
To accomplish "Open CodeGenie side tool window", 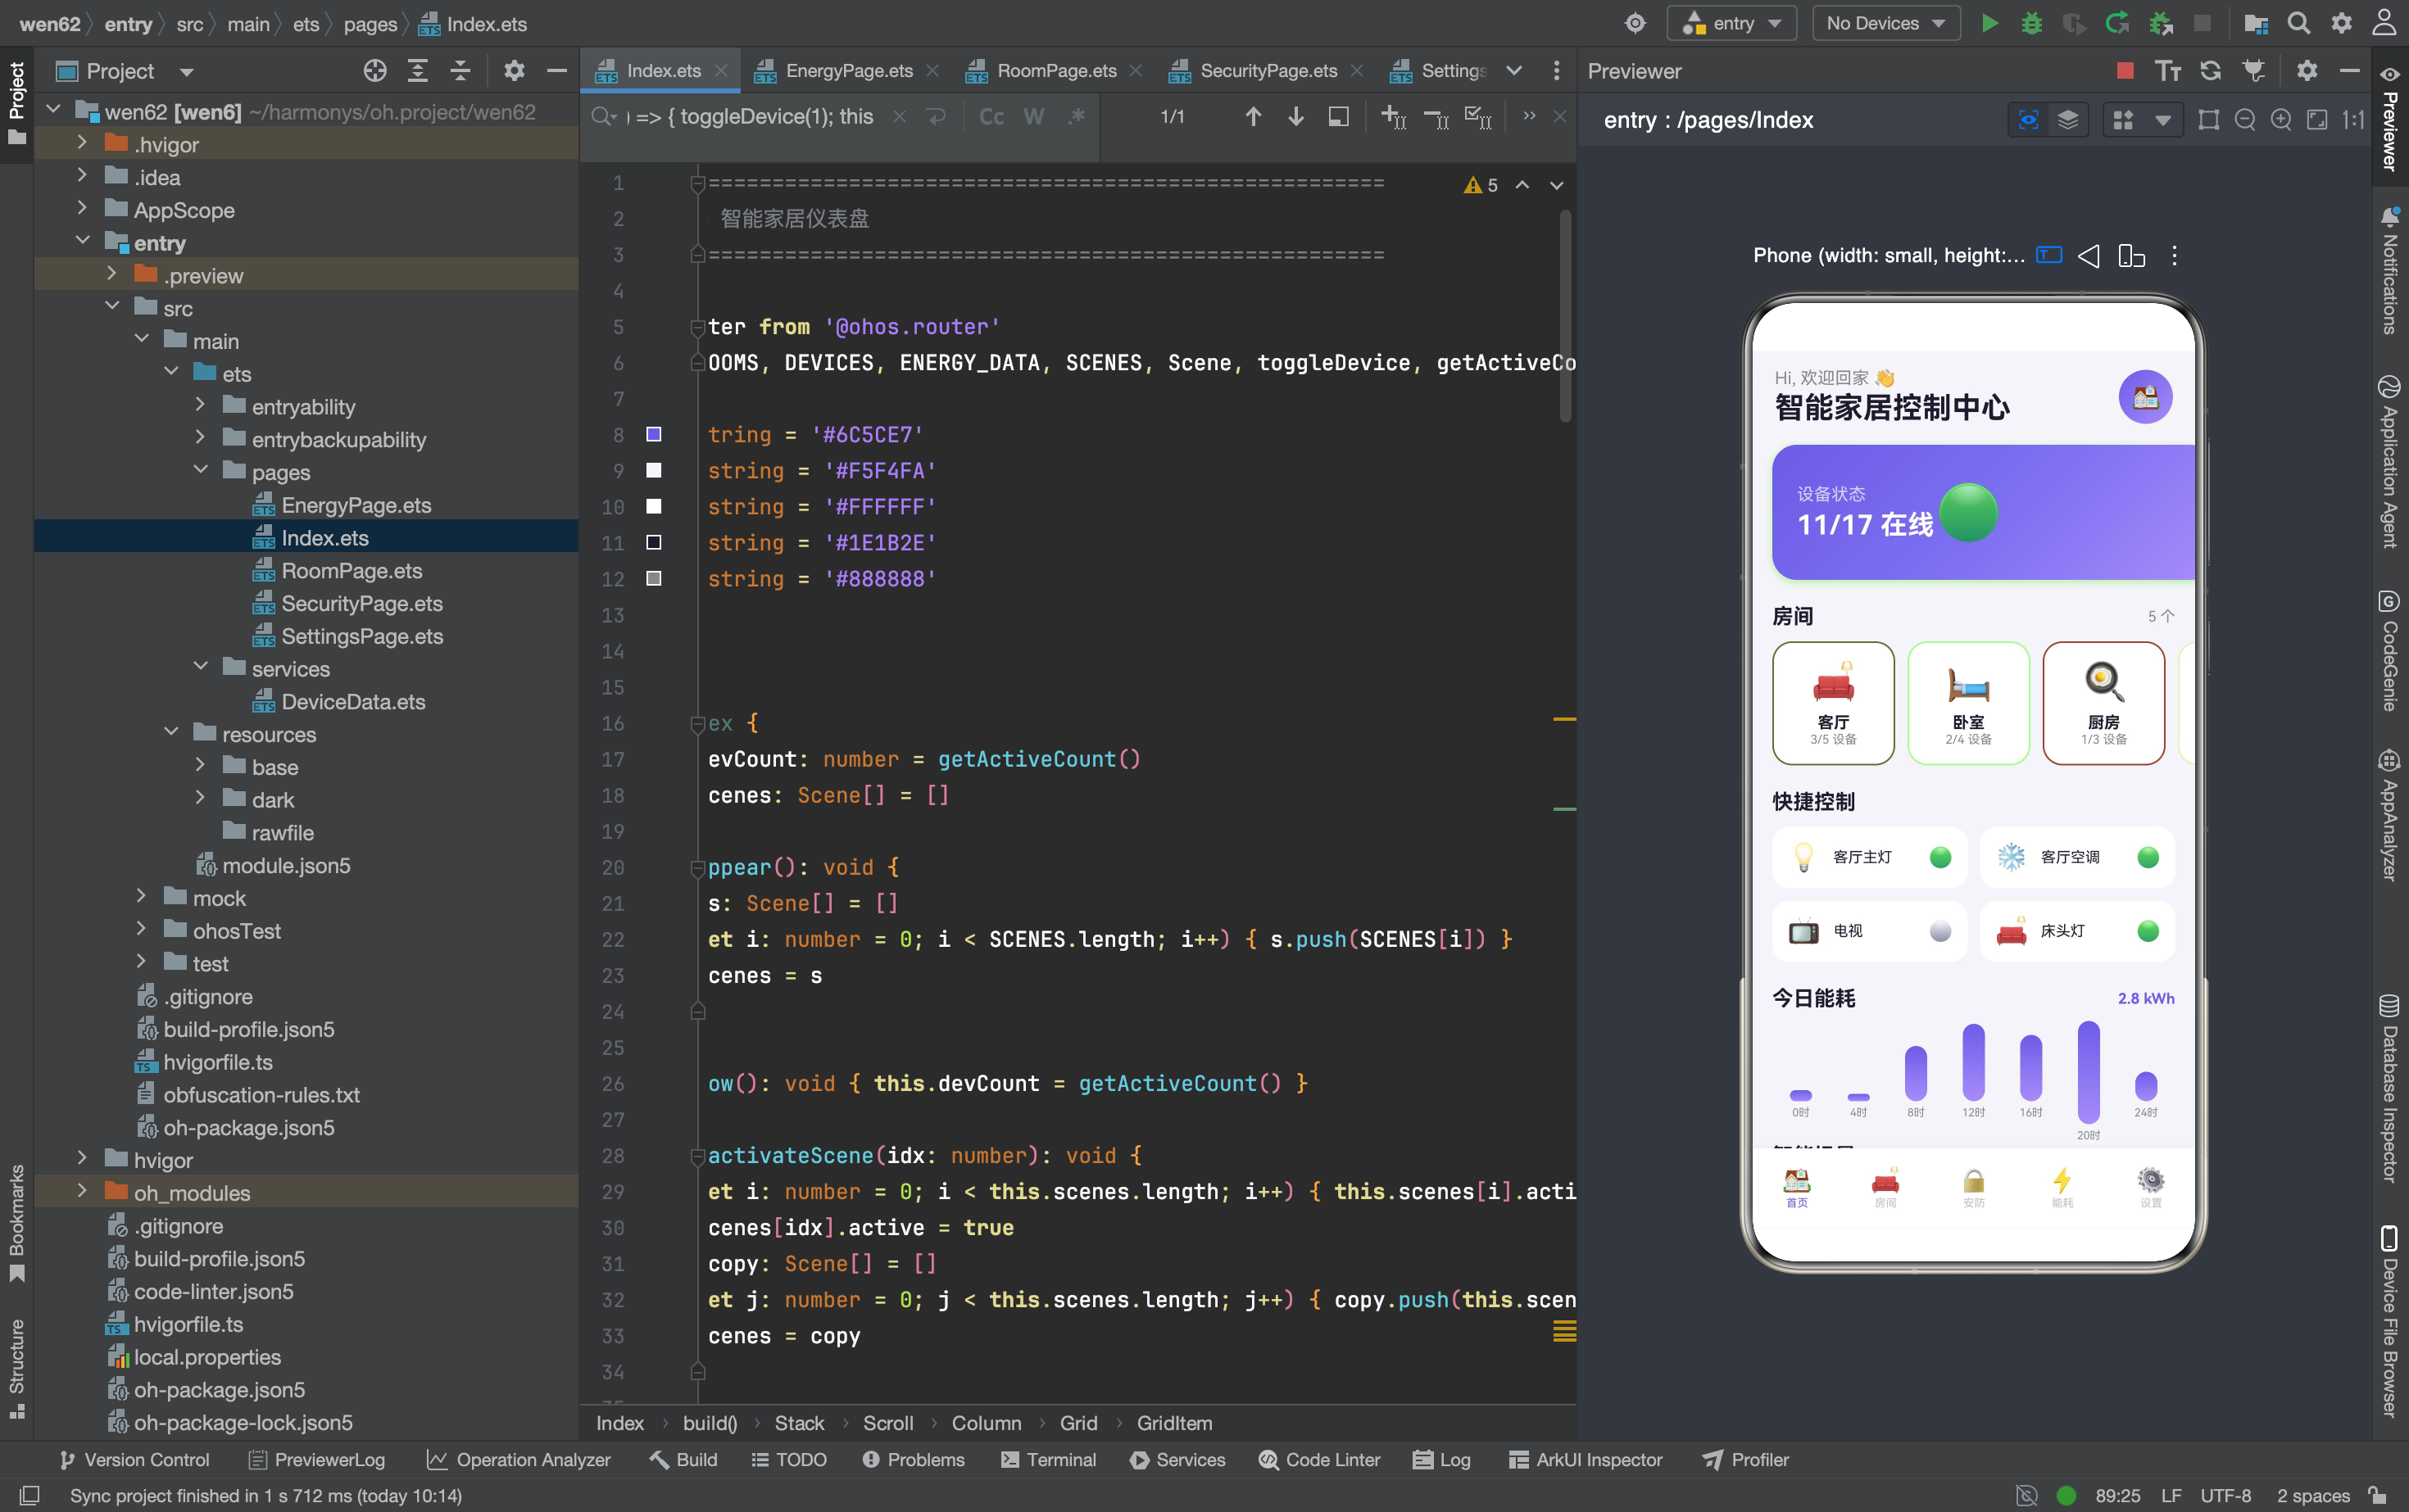I will 2390,651.
